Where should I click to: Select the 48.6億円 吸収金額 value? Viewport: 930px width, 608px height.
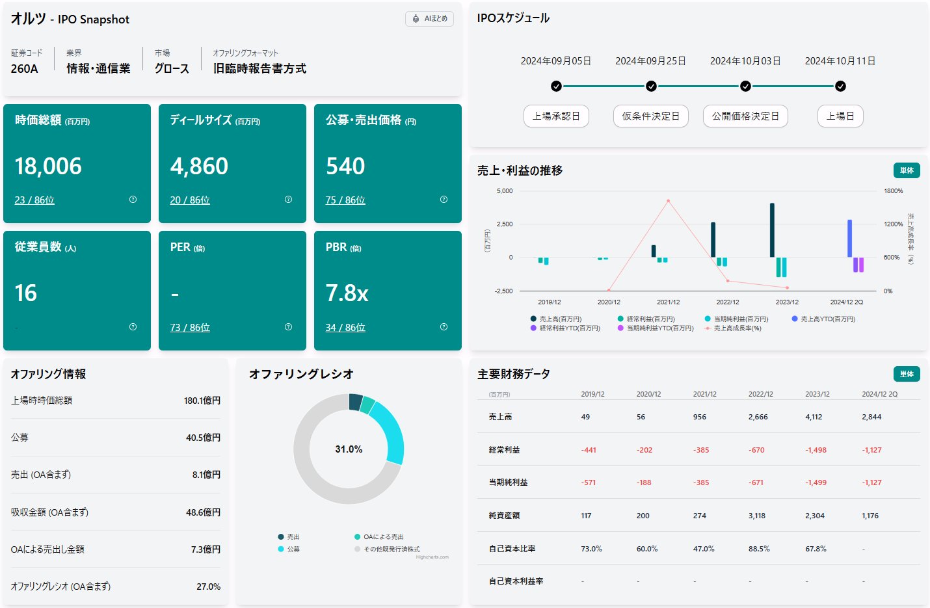[x=204, y=512]
